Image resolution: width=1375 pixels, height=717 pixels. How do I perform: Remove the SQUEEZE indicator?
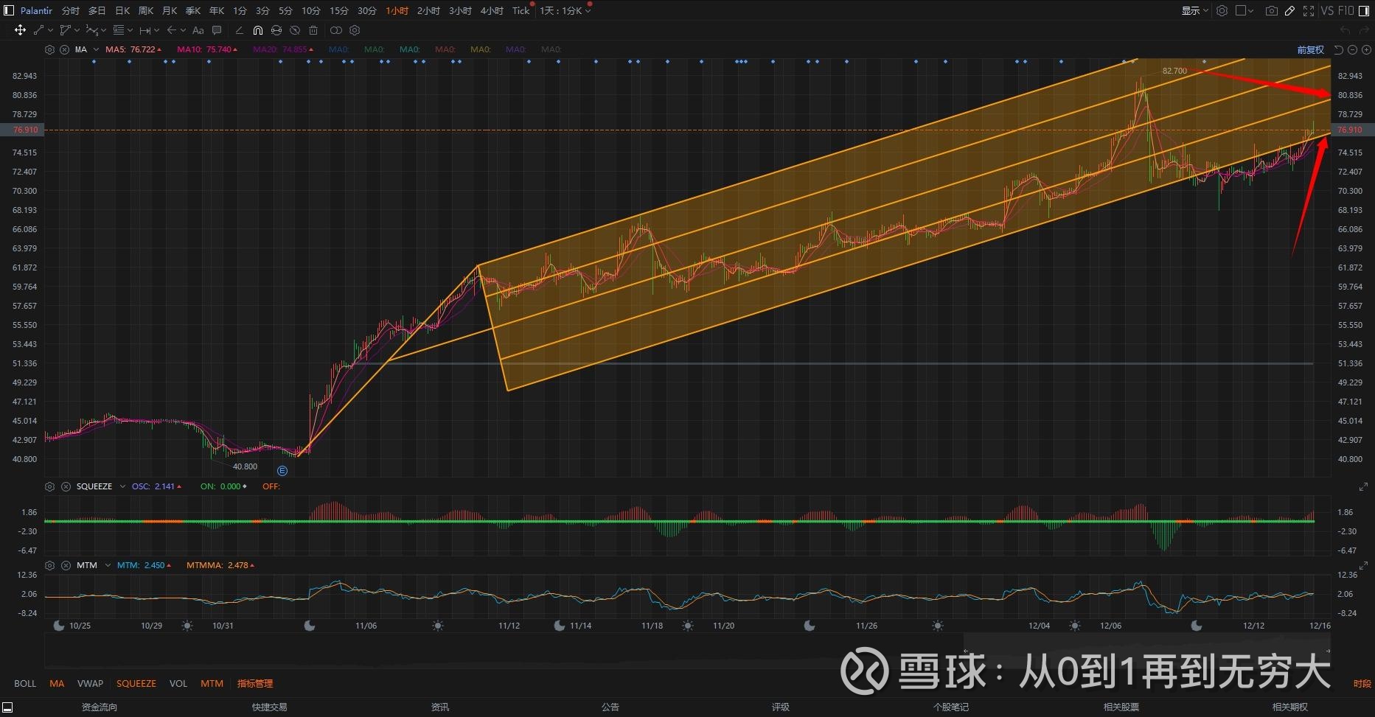[65, 486]
